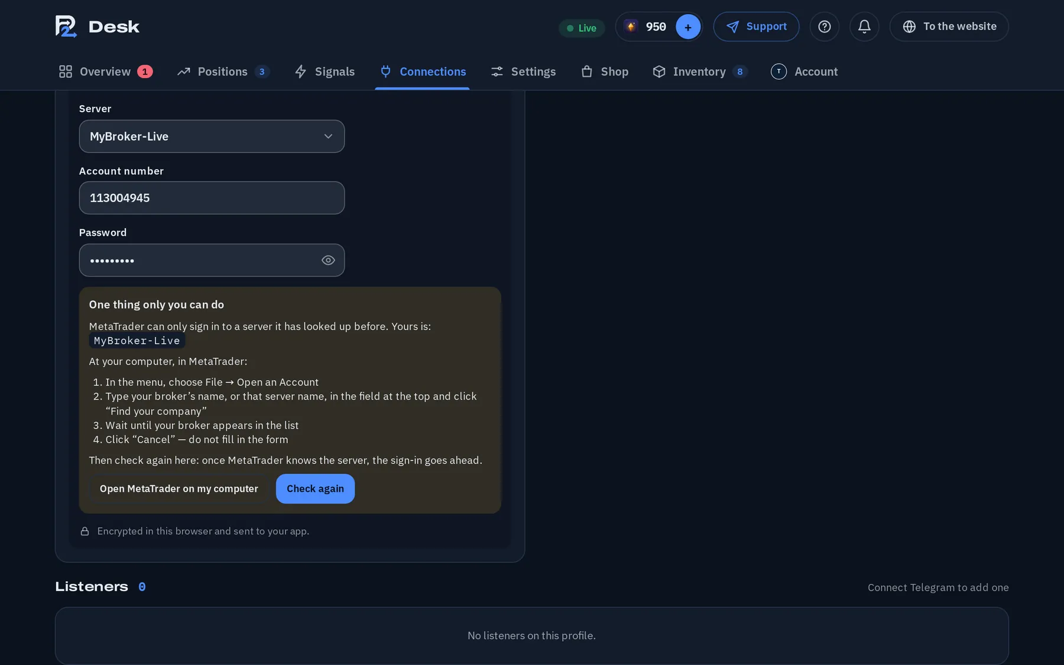The height and width of the screenshot is (665, 1064).
Task: Click the R2 Desk logo icon
Action: (66, 27)
